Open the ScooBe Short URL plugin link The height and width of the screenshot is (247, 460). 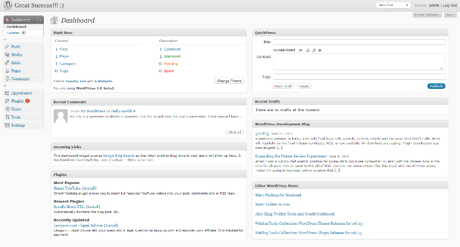coord(69,207)
